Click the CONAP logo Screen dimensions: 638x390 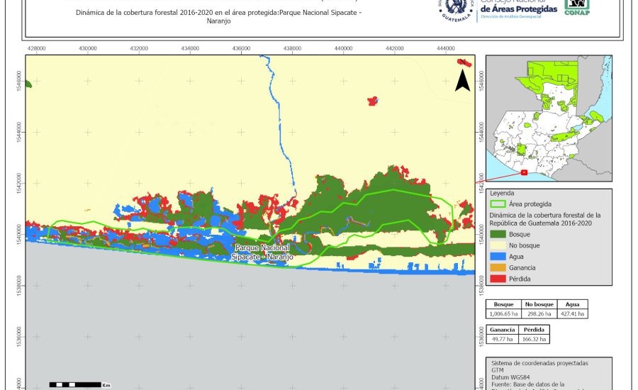pyautogui.click(x=576, y=7)
